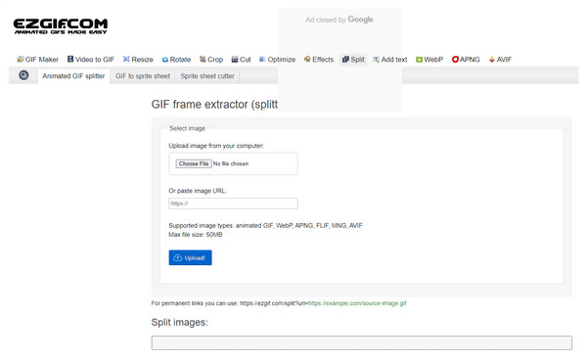This screenshot has height=361, width=587.
Task: Click 'Ad closed by Google' text
Action: tap(339, 20)
